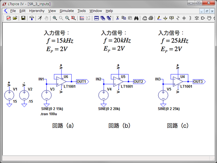Open the Simulate menu

click(x=67, y=11)
